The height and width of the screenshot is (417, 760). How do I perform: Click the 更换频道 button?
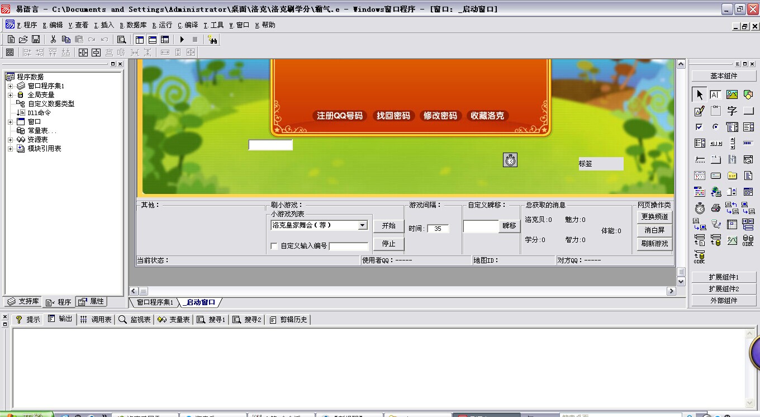(x=654, y=217)
